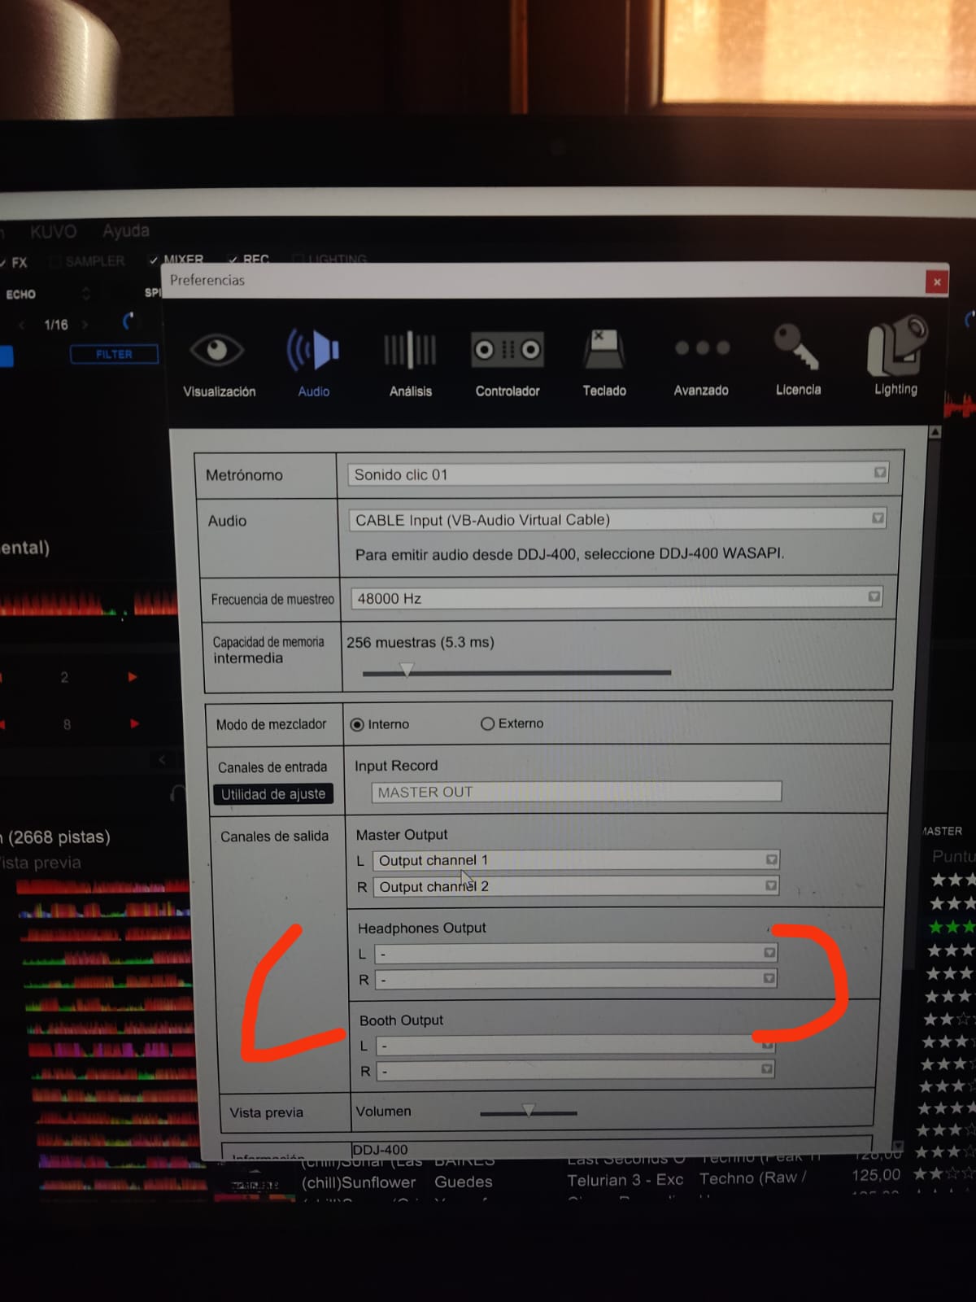Select the Externo mixer mode
The width and height of the screenshot is (976, 1302).
tap(487, 723)
